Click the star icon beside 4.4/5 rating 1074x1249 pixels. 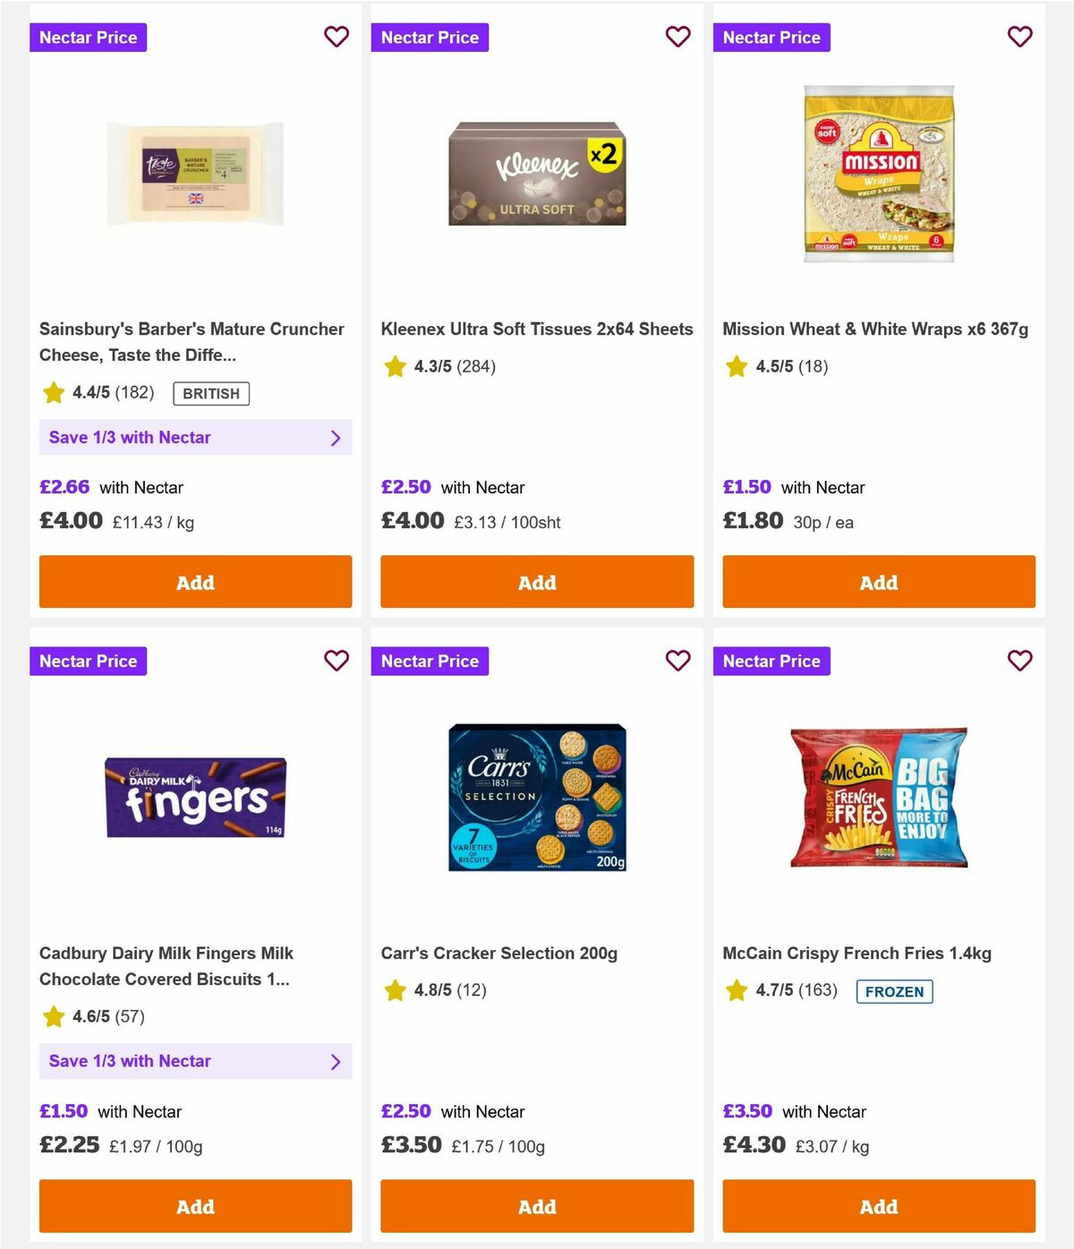point(53,392)
